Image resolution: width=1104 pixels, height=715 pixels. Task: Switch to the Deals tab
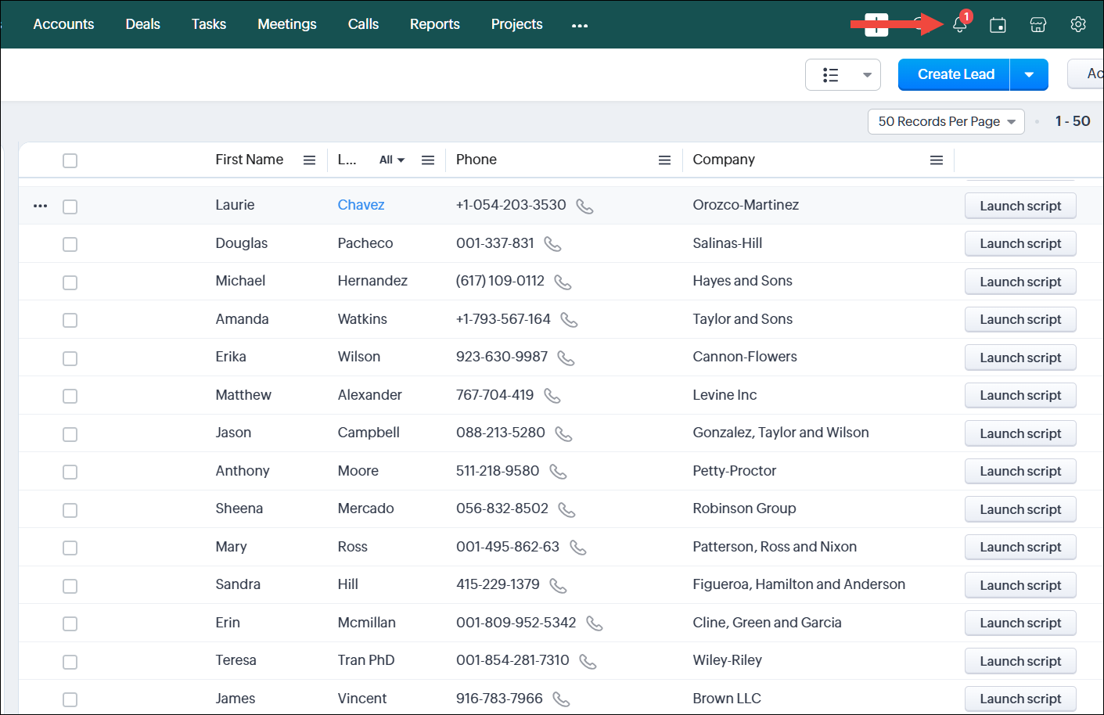pyautogui.click(x=142, y=24)
